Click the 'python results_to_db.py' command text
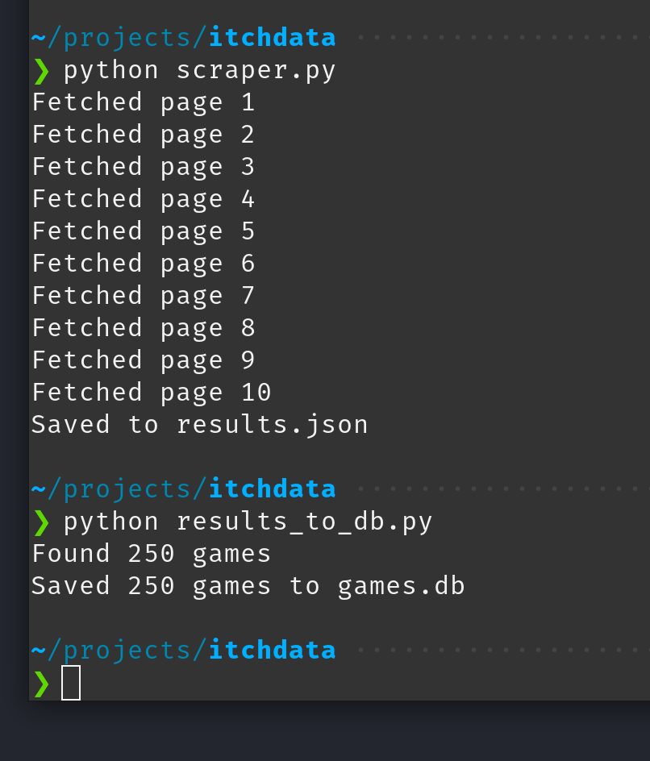This screenshot has width=650, height=761. coord(248,522)
